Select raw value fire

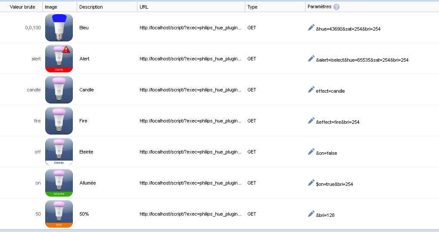pos(37,121)
